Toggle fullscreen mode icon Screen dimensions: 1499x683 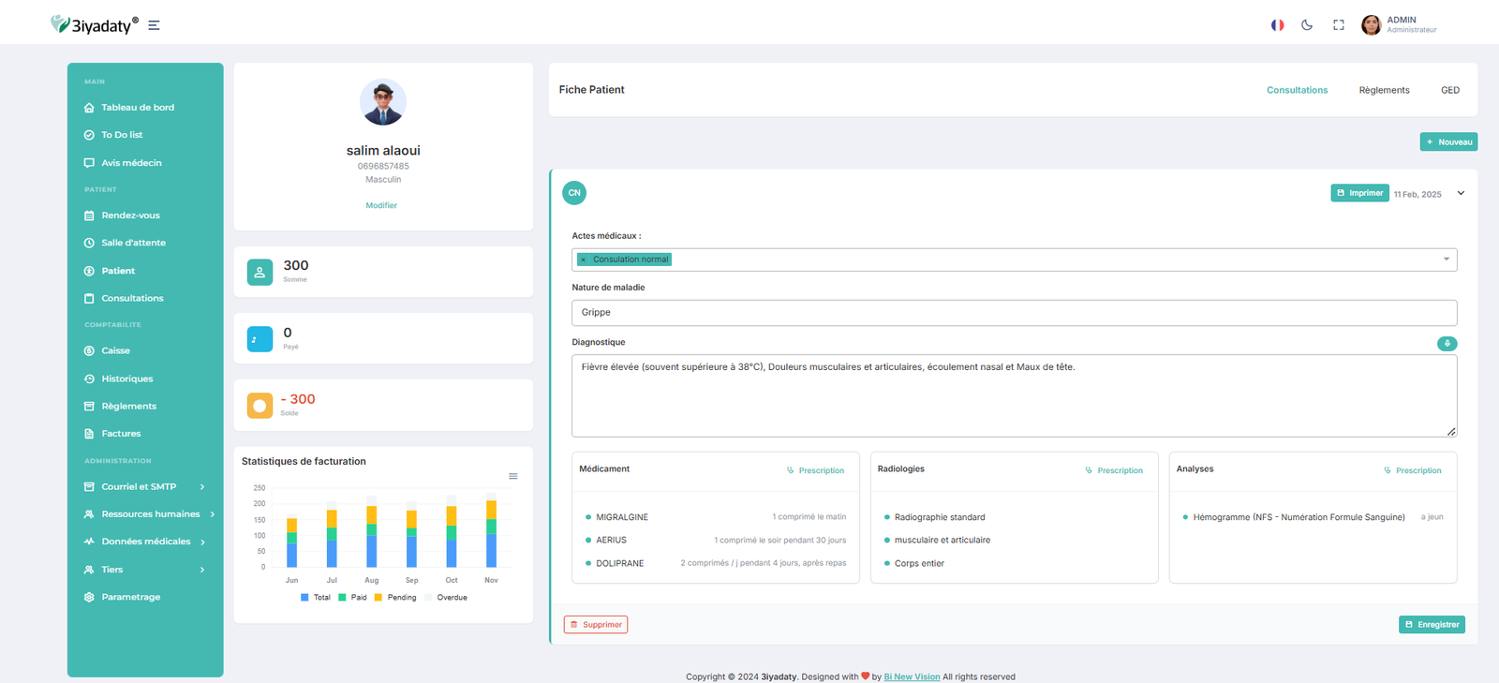click(x=1339, y=25)
